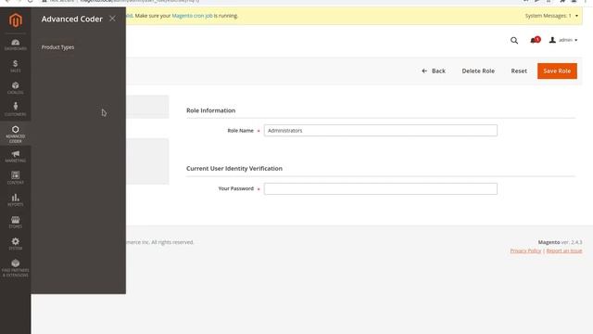The height and width of the screenshot is (334, 593).
Task: Focus the Your Password input field
Action: pyautogui.click(x=381, y=188)
